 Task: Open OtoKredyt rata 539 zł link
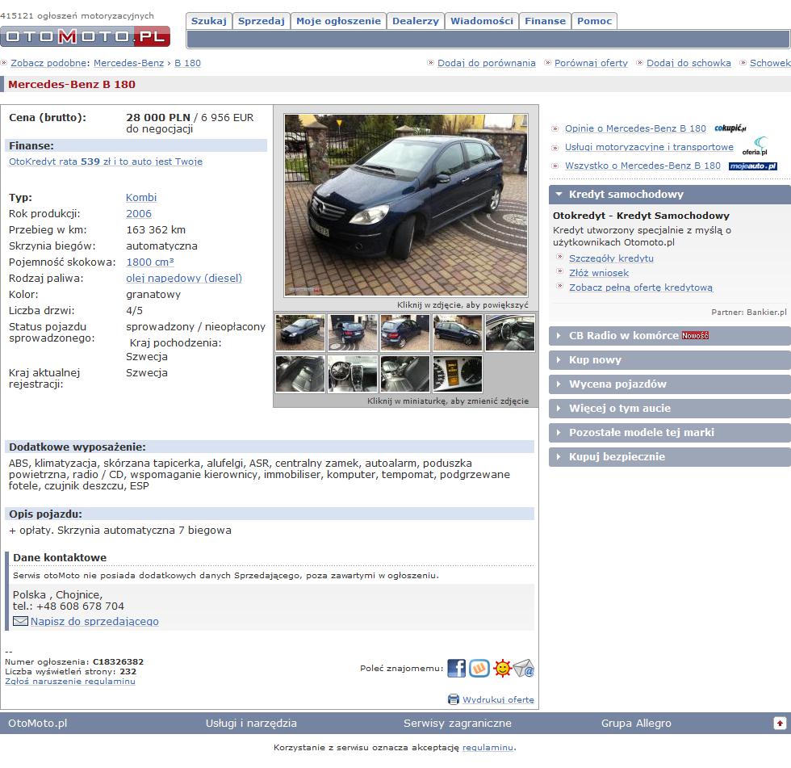pos(106,162)
